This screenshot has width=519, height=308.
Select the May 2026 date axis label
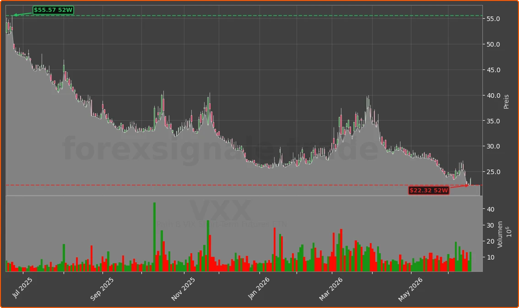(x=410, y=289)
